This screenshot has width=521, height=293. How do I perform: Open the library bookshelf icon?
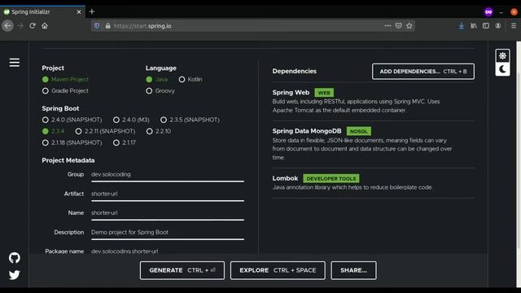[474, 26]
